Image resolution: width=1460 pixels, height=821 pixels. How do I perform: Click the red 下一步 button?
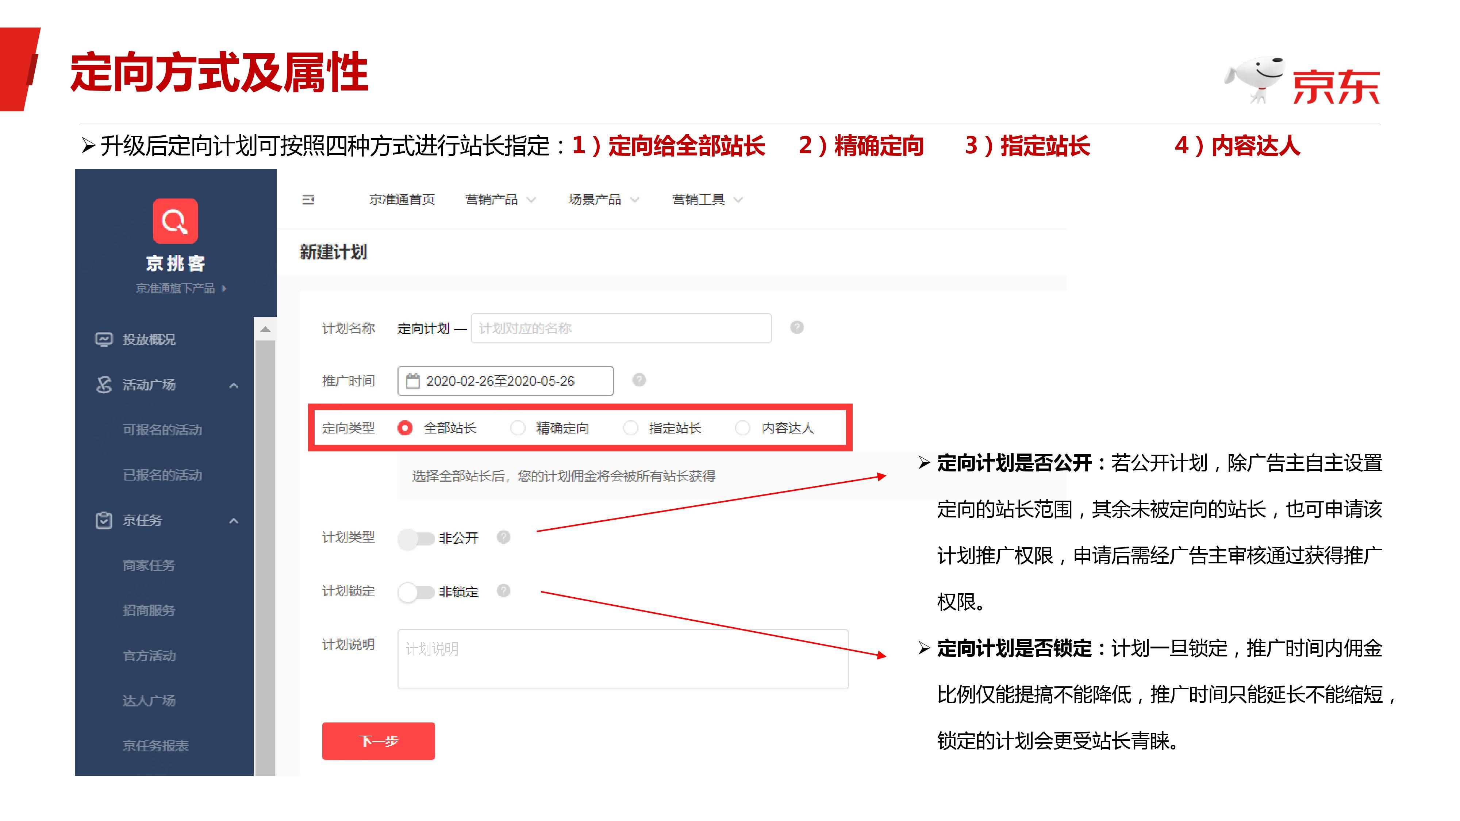(379, 741)
